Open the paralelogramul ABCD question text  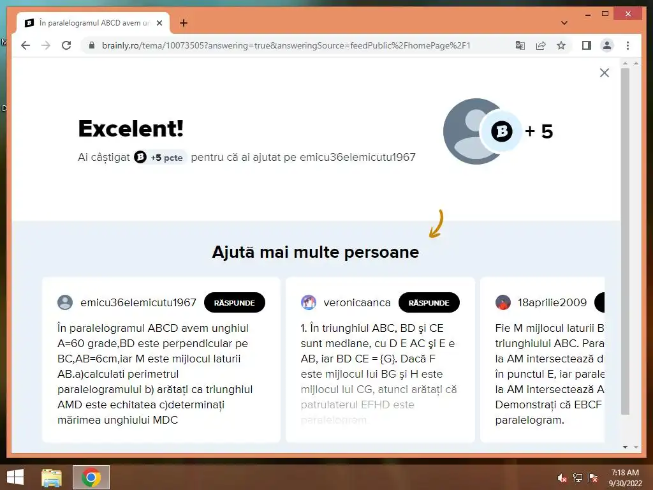pos(156,374)
